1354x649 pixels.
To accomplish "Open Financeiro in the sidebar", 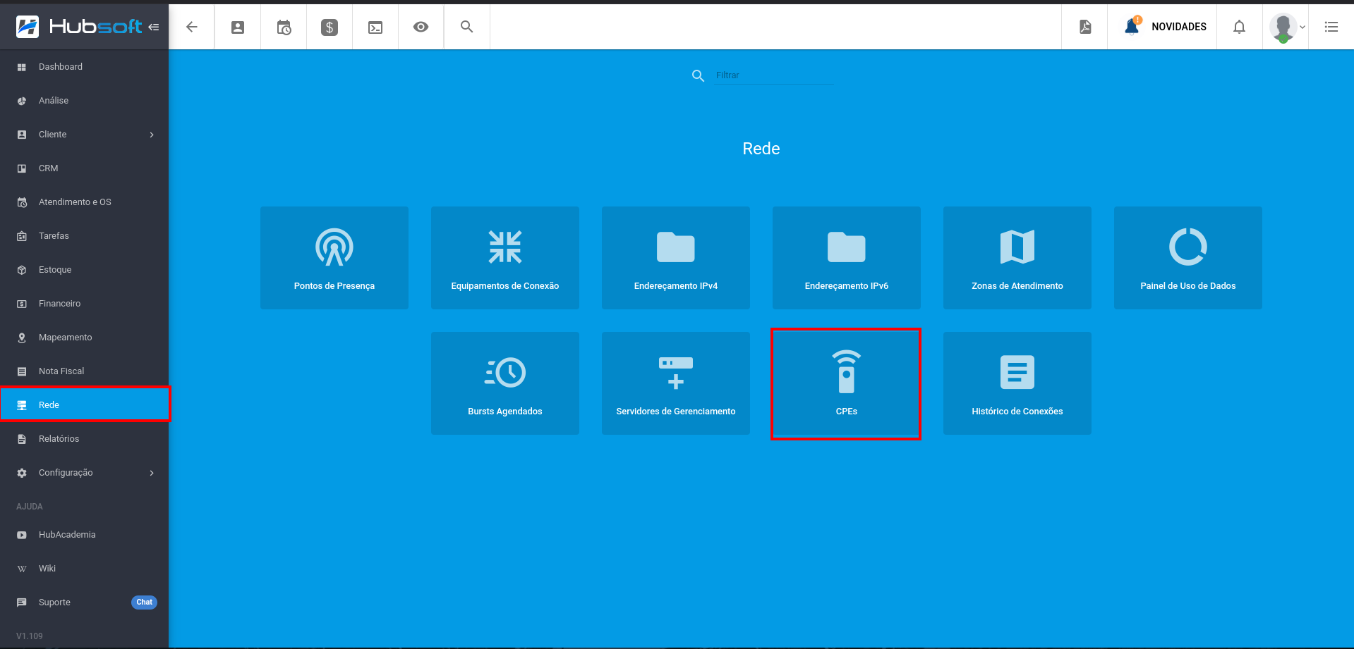I will coord(85,304).
